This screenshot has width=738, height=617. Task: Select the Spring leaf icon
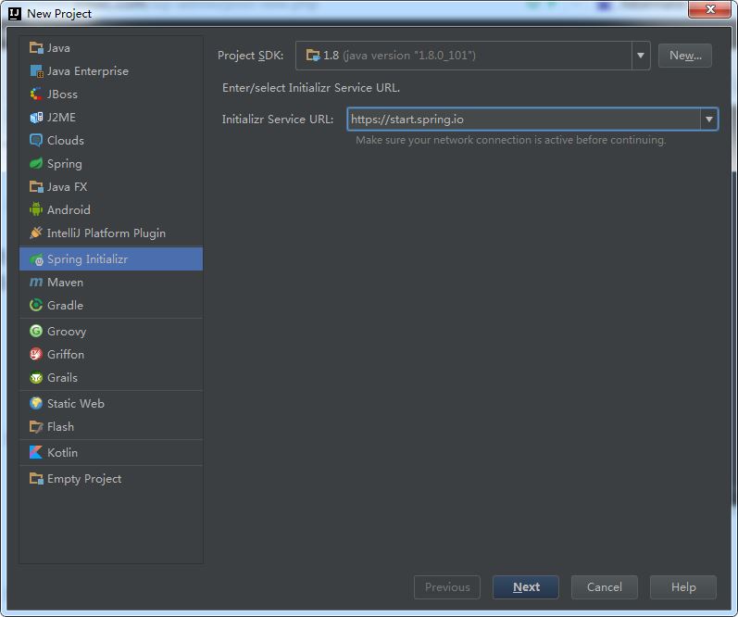tap(36, 163)
